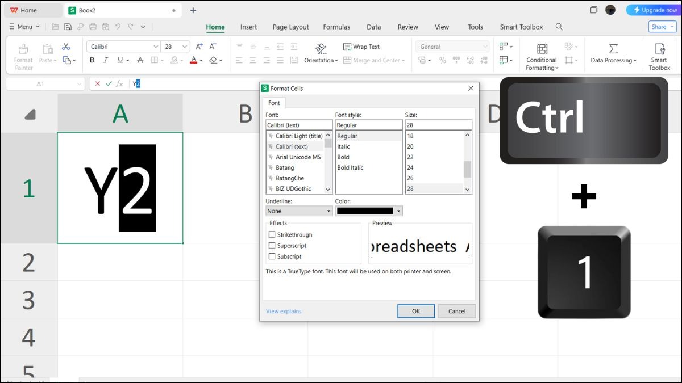
Task: Click the View explains link
Action: click(x=284, y=311)
